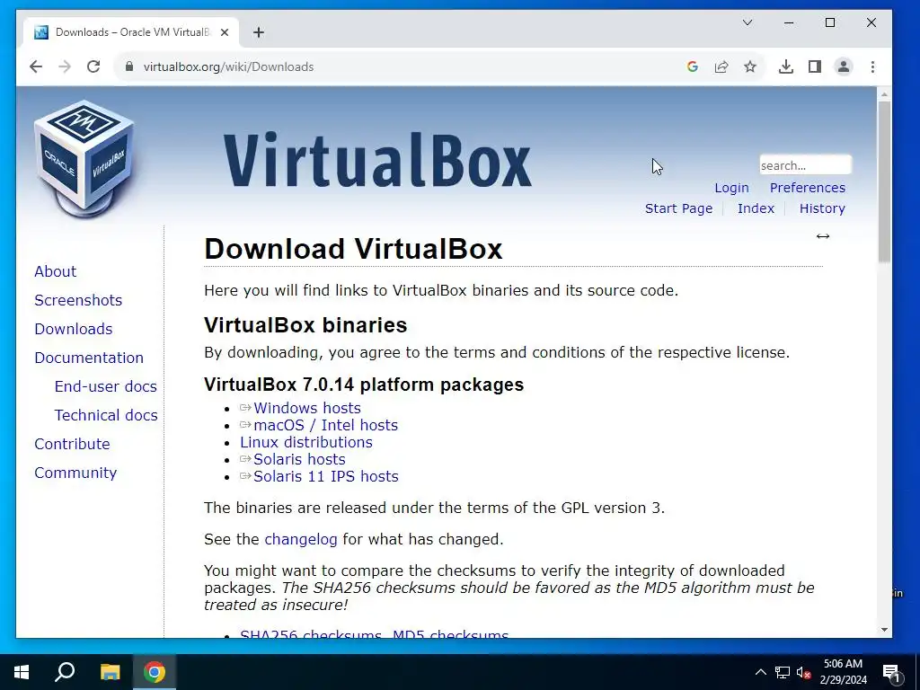The height and width of the screenshot is (690, 920).
Task: Open Technical docs in the sidebar
Action: 106,415
